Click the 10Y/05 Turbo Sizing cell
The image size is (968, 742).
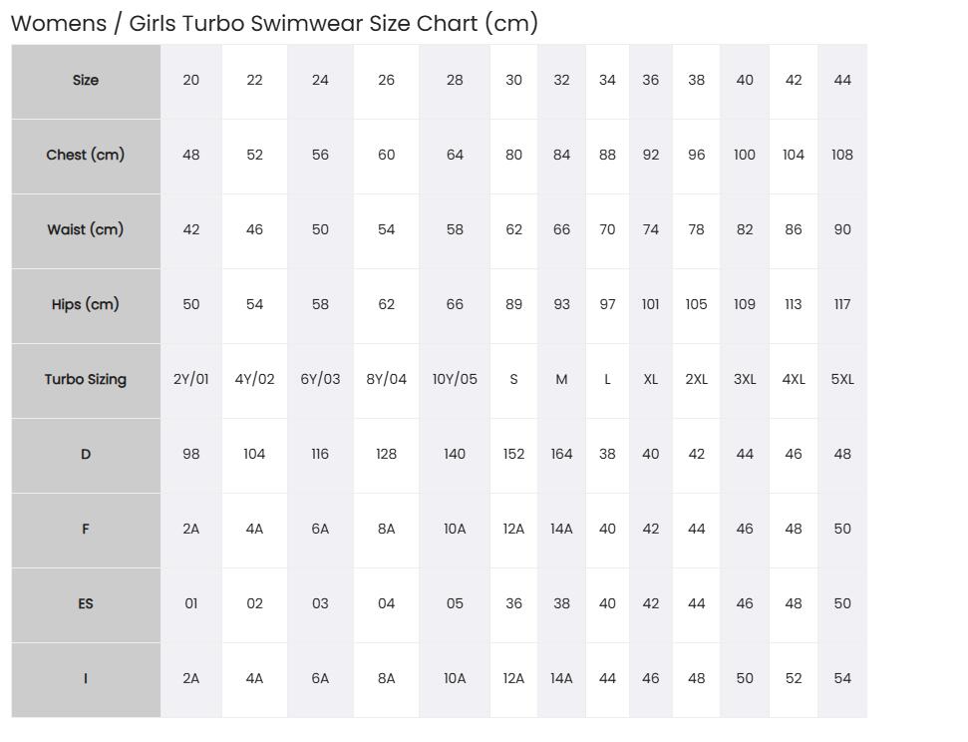455,380
